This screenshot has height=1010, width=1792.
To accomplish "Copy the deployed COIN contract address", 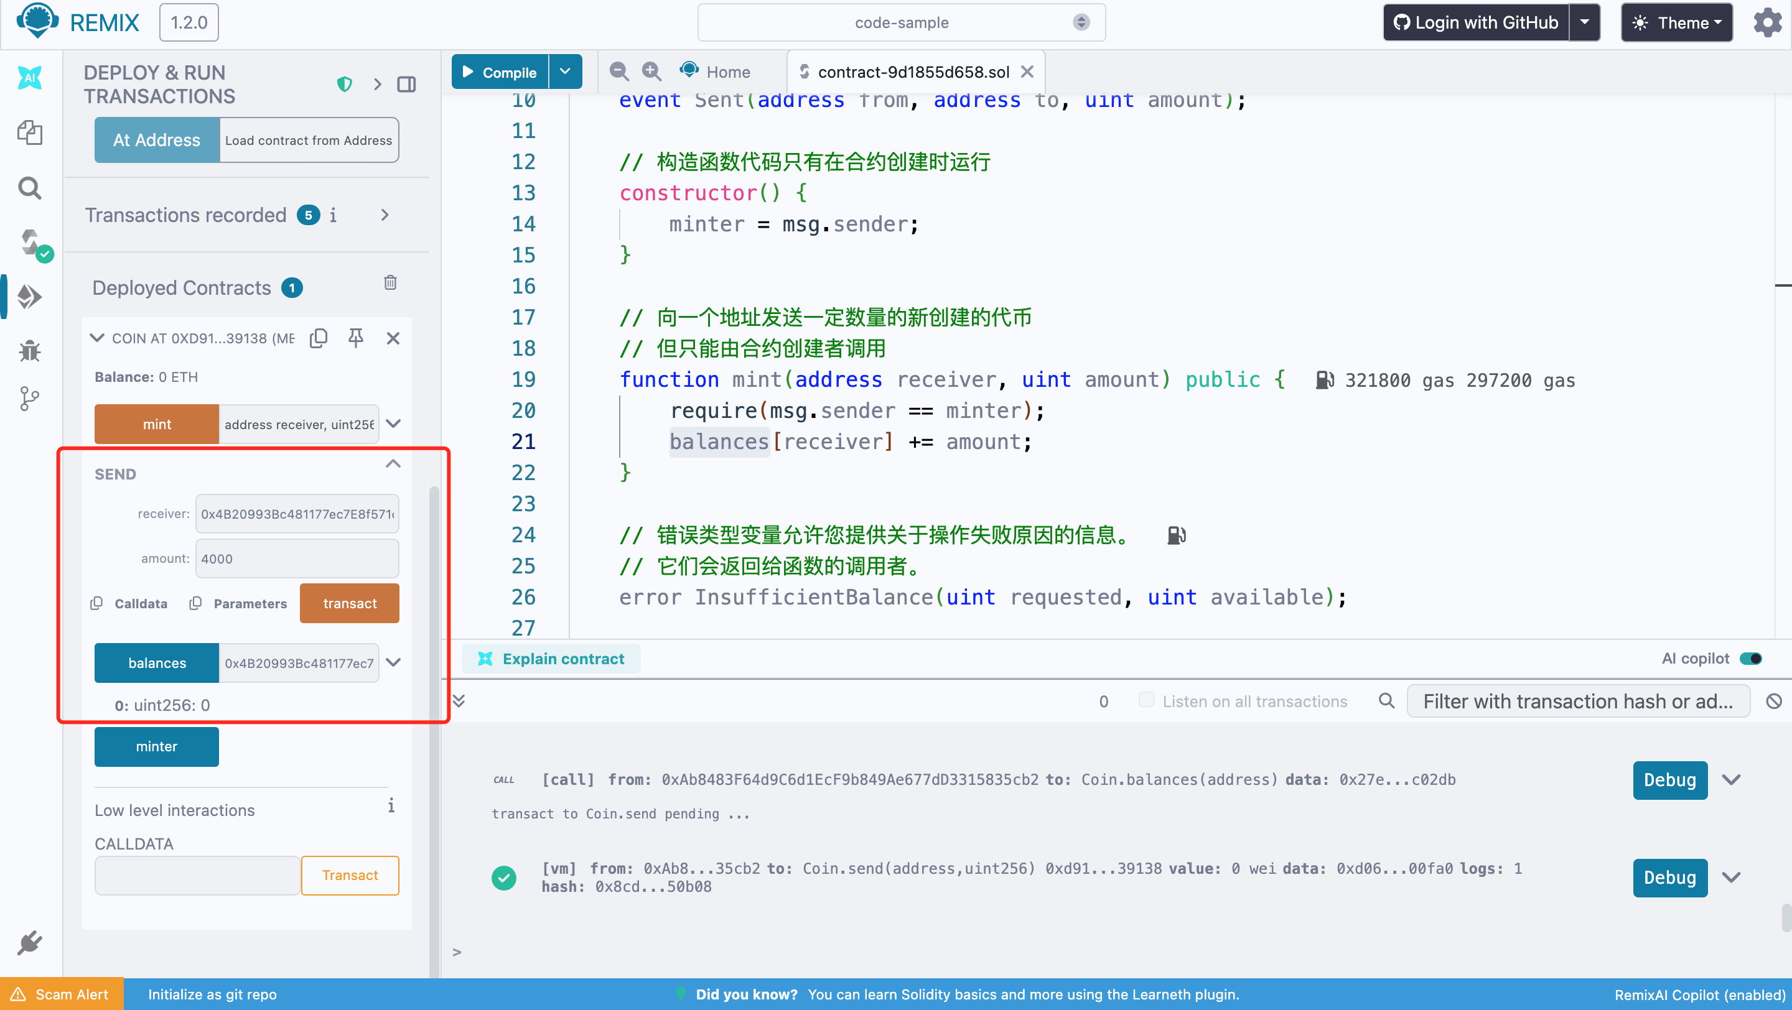I will (x=319, y=338).
